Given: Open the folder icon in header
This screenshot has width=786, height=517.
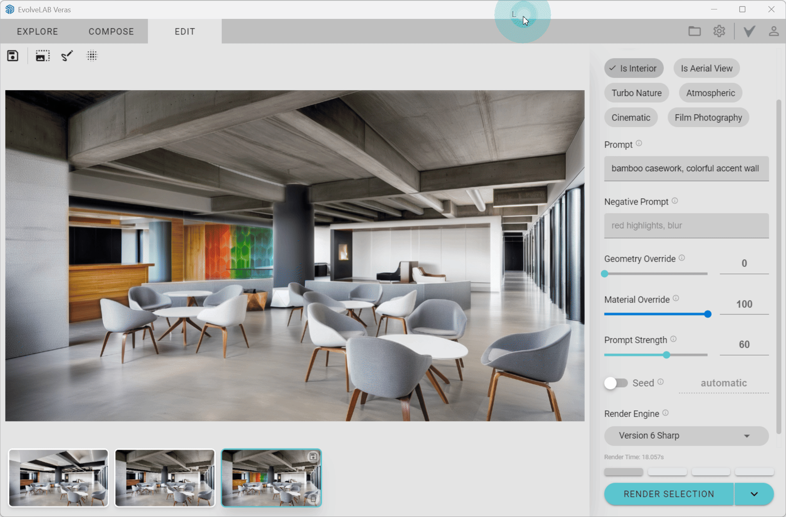Looking at the screenshot, I should point(694,31).
